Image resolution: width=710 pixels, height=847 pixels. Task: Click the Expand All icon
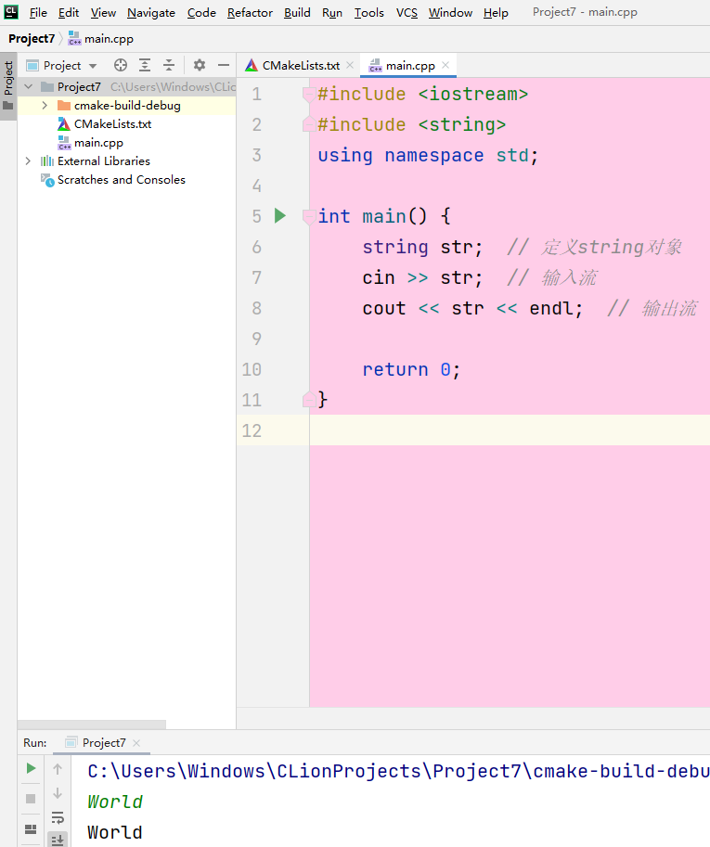145,65
